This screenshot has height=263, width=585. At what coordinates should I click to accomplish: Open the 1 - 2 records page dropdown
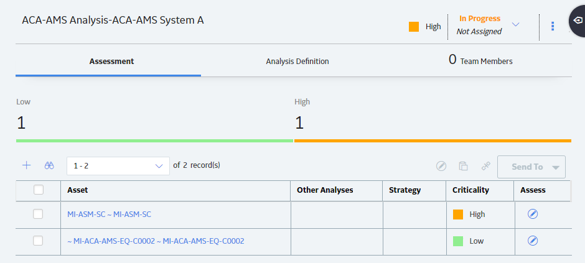pos(118,166)
